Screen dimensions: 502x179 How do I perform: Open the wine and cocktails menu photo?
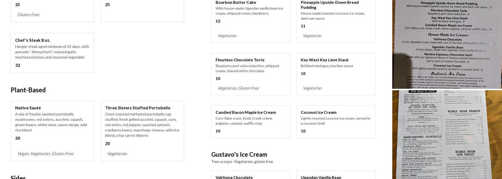pyautogui.click(x=447, y=135)
